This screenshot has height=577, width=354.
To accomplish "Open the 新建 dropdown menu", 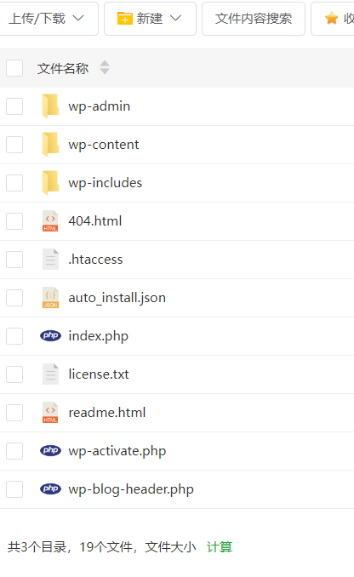I will [x=150, y=19].
